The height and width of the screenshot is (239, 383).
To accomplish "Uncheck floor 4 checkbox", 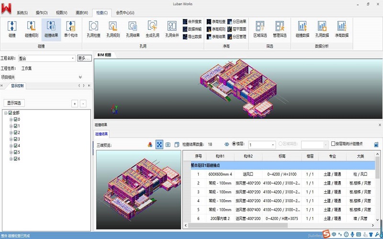I will 16,146.
